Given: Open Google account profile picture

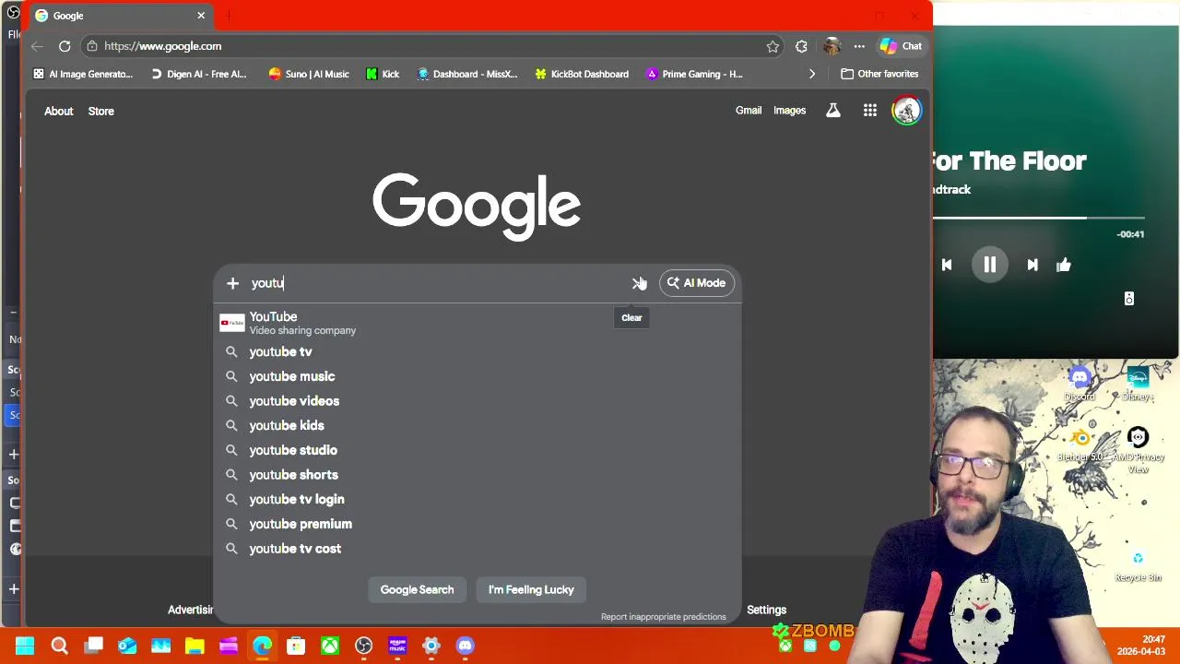Looking at the screenshot, I should click(906, 111).
